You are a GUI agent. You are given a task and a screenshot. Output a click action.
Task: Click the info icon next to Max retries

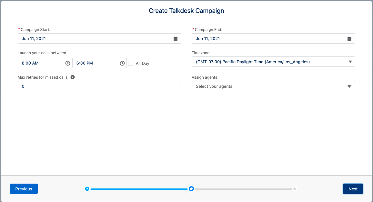(x=73, y=77)
